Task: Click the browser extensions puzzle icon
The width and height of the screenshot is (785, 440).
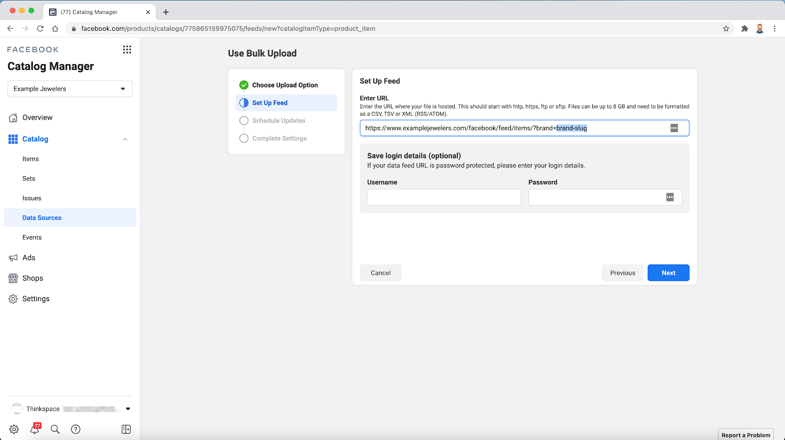Action: (745, 28)
